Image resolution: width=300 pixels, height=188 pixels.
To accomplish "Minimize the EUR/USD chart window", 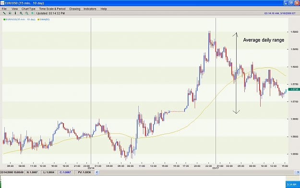I will [286, 3].
